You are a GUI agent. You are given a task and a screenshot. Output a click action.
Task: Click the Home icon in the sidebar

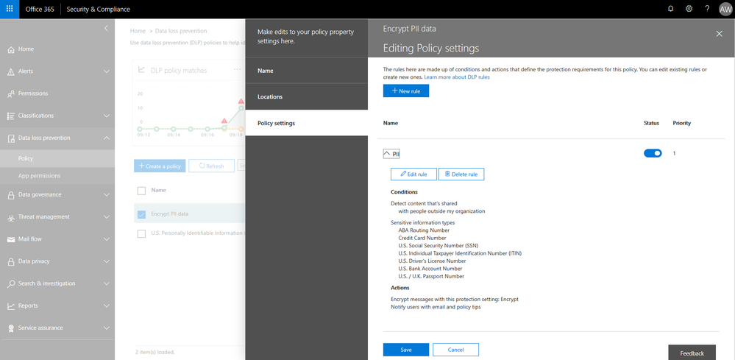pos(11,49)
